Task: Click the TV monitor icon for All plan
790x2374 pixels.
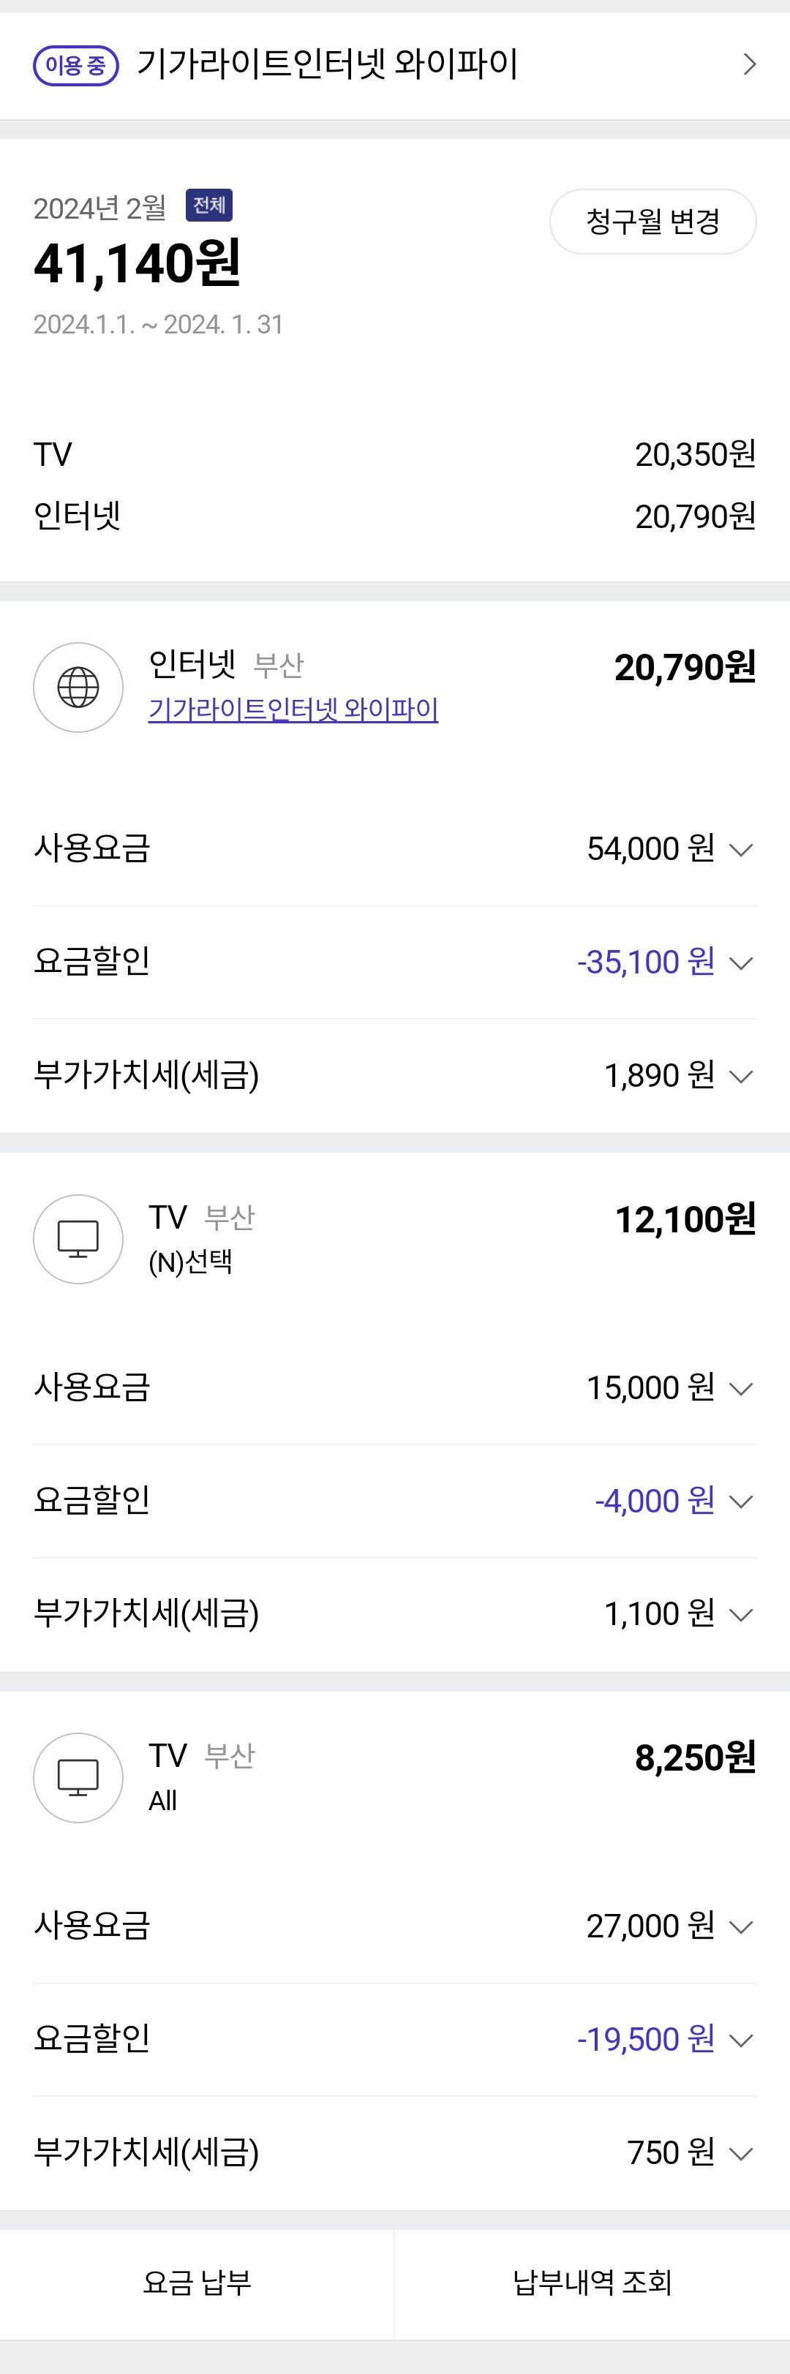Action: pos(78,1778)
